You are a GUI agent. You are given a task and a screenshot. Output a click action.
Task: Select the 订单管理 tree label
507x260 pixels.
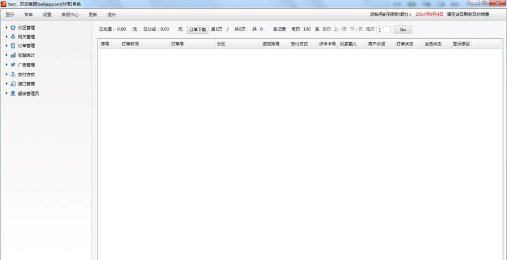26,46
